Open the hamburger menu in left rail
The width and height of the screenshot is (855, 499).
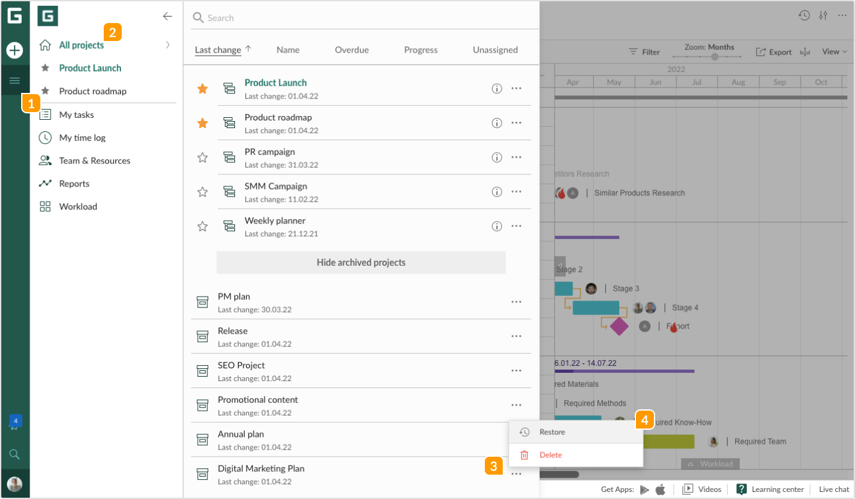click(15, 80)
